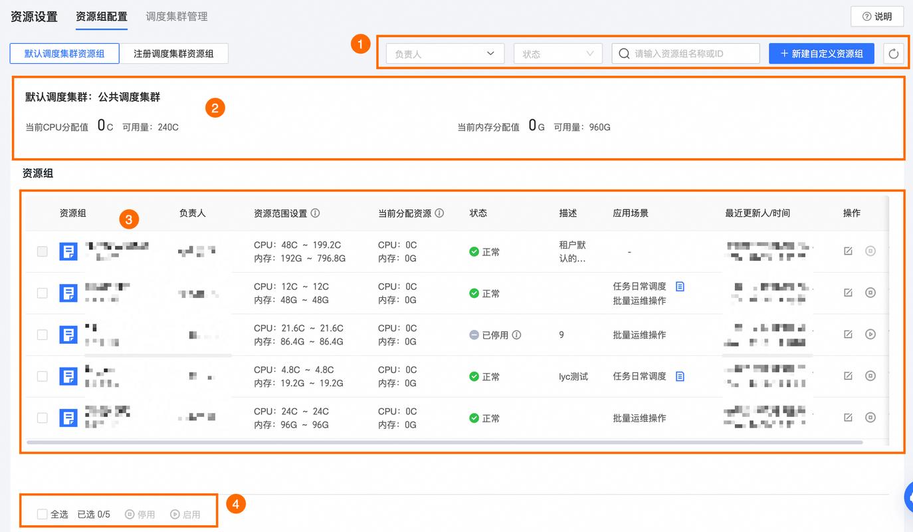913x532 pixels.
Task: Edit the resource group with CPU 4.8C ~ 4.8C
Action: tap(848, 376)
